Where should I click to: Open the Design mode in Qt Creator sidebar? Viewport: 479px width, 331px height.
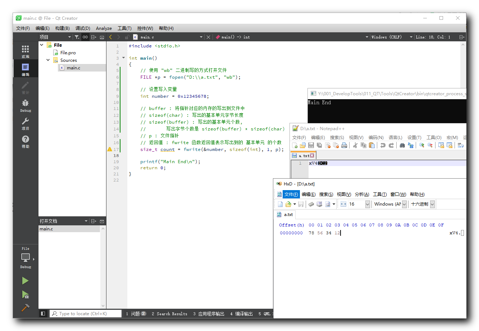tap(25, 87)
